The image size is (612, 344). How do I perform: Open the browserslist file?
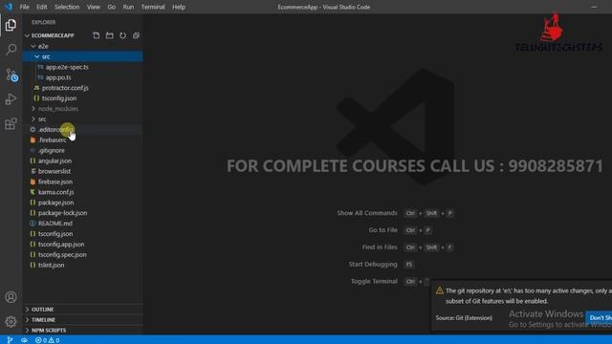[x=83, y=171]
